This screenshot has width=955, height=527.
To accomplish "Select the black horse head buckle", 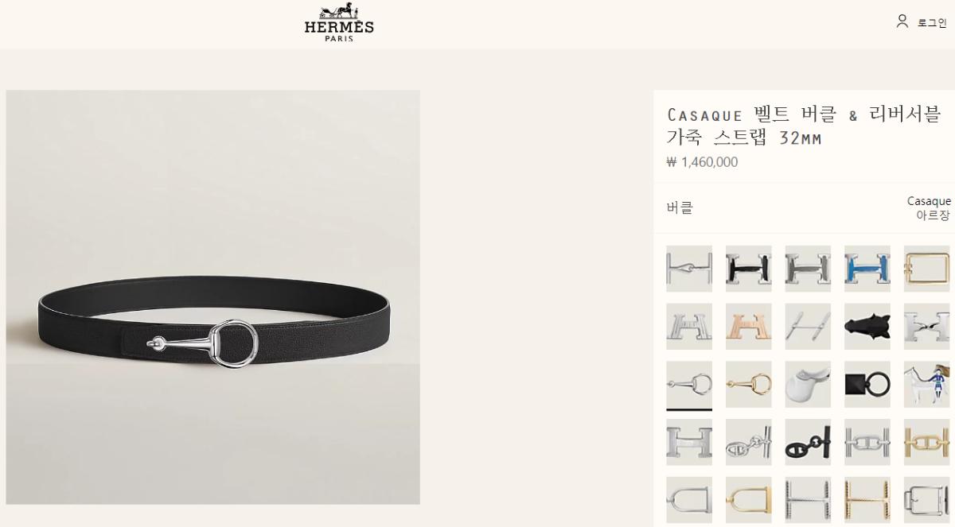I will [867, 327].
